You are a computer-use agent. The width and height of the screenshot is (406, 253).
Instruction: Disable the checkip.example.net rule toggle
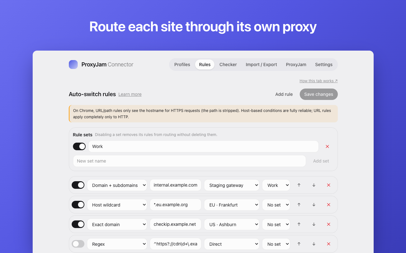point(78,224)
